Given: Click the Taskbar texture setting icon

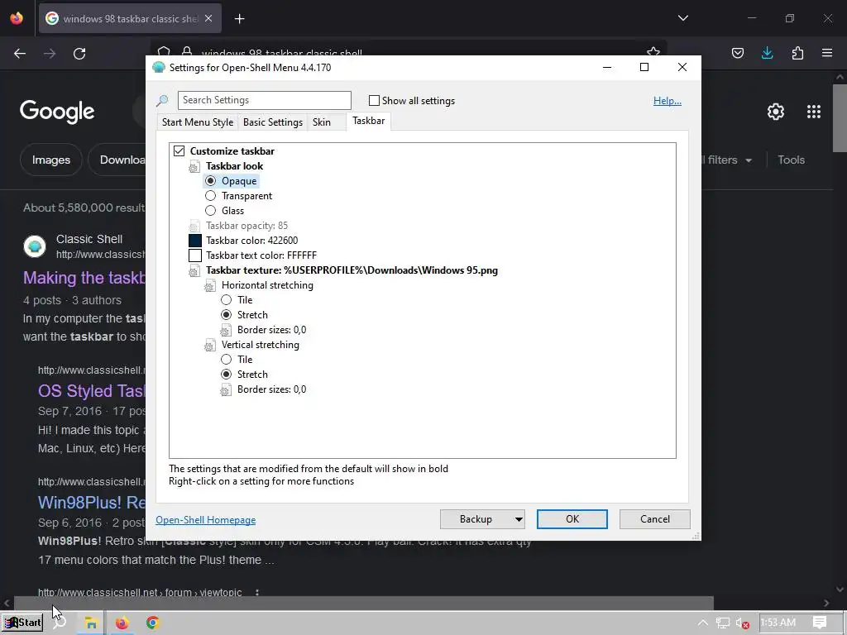Looking at the screenshot, I should (194, 271).
